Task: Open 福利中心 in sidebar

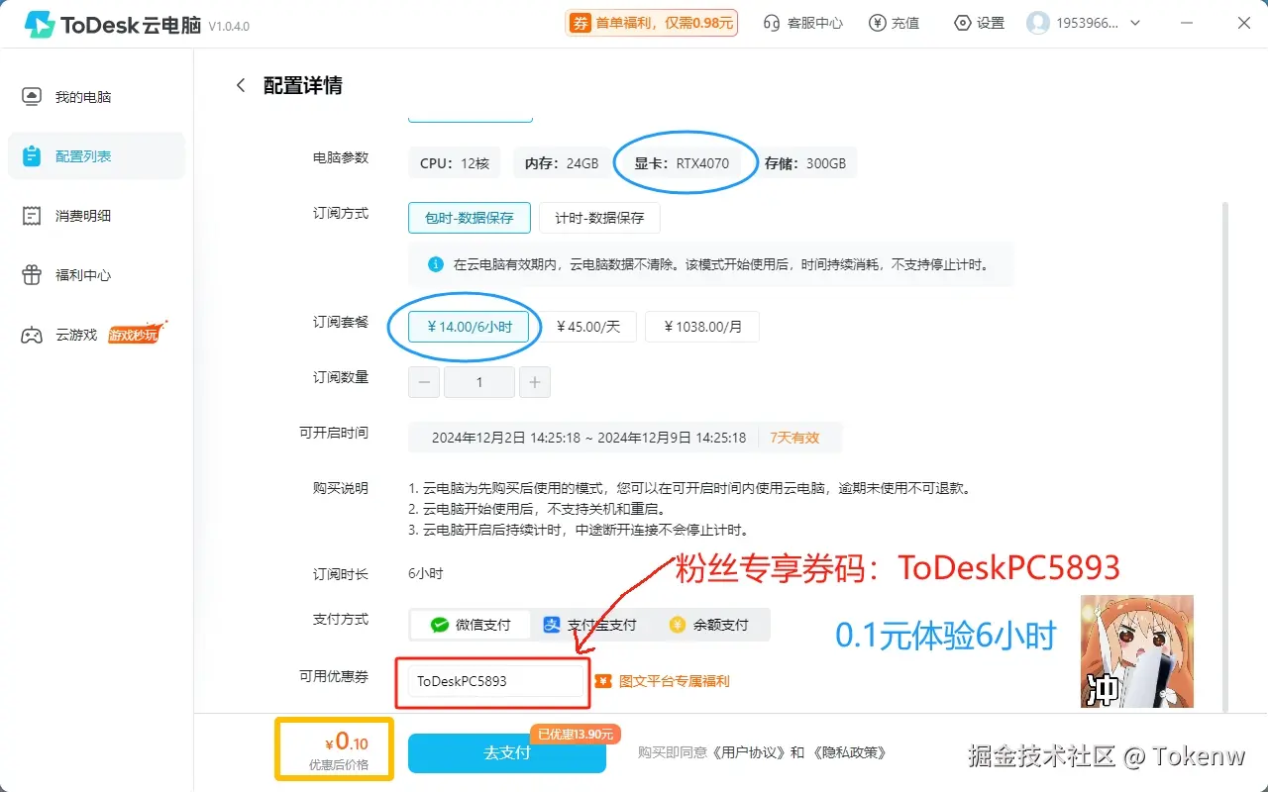Action: [96, 275]
